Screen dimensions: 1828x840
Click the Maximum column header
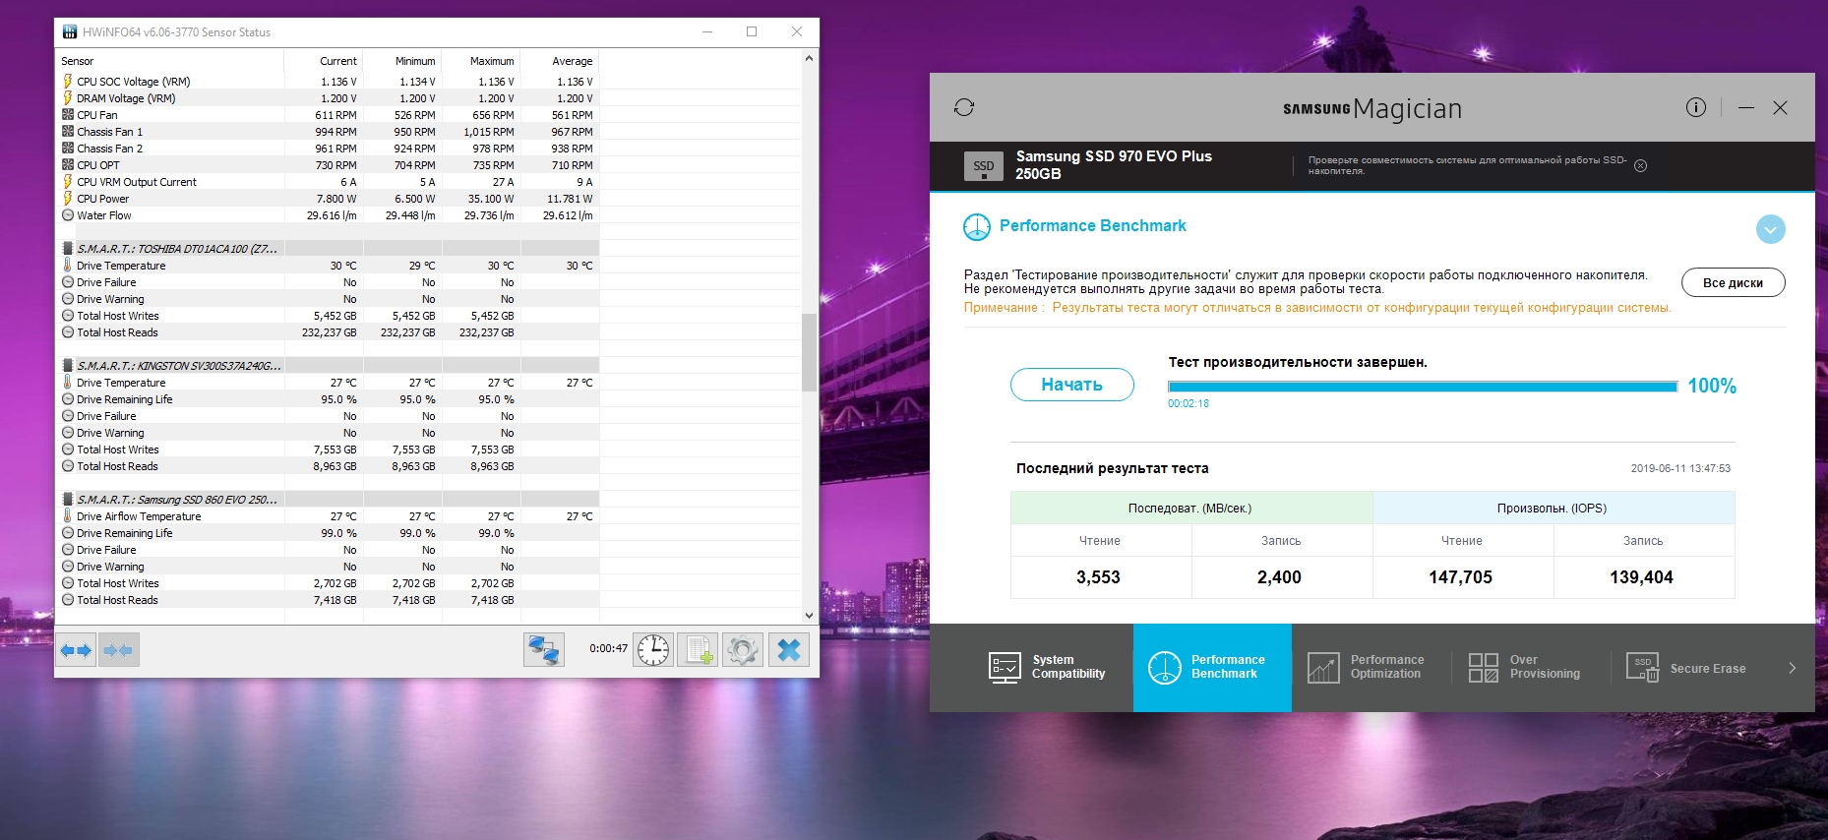[481, 61]
